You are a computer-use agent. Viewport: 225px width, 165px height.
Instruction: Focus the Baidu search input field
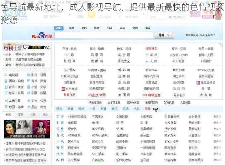click(104, 35)
